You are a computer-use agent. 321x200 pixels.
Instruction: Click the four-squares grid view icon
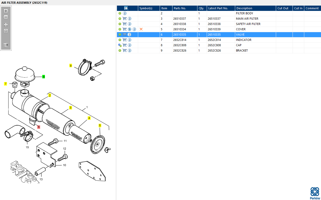[x=6, y=24]
